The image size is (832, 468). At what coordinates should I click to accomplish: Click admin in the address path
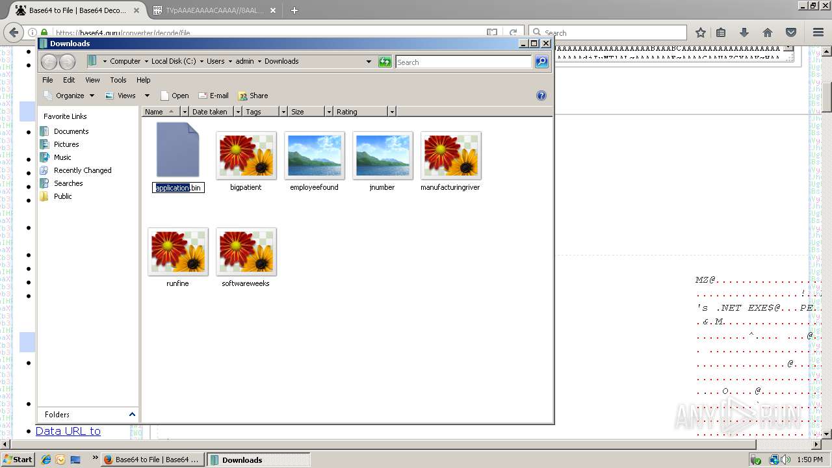[244, 61]
